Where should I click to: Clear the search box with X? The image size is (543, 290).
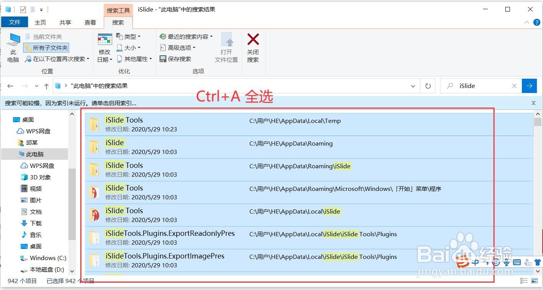(x=514, y=86)
